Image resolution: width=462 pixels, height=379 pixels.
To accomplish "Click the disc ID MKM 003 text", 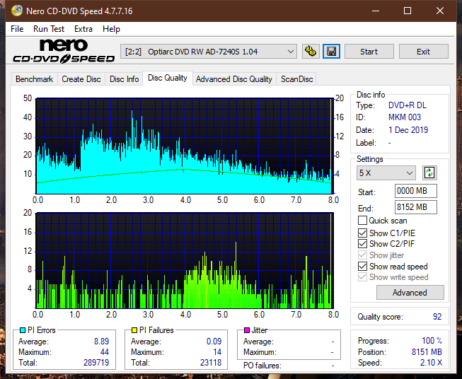I will 405,117.
